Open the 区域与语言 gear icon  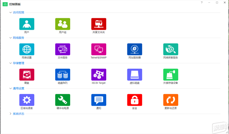coord(27,100)
